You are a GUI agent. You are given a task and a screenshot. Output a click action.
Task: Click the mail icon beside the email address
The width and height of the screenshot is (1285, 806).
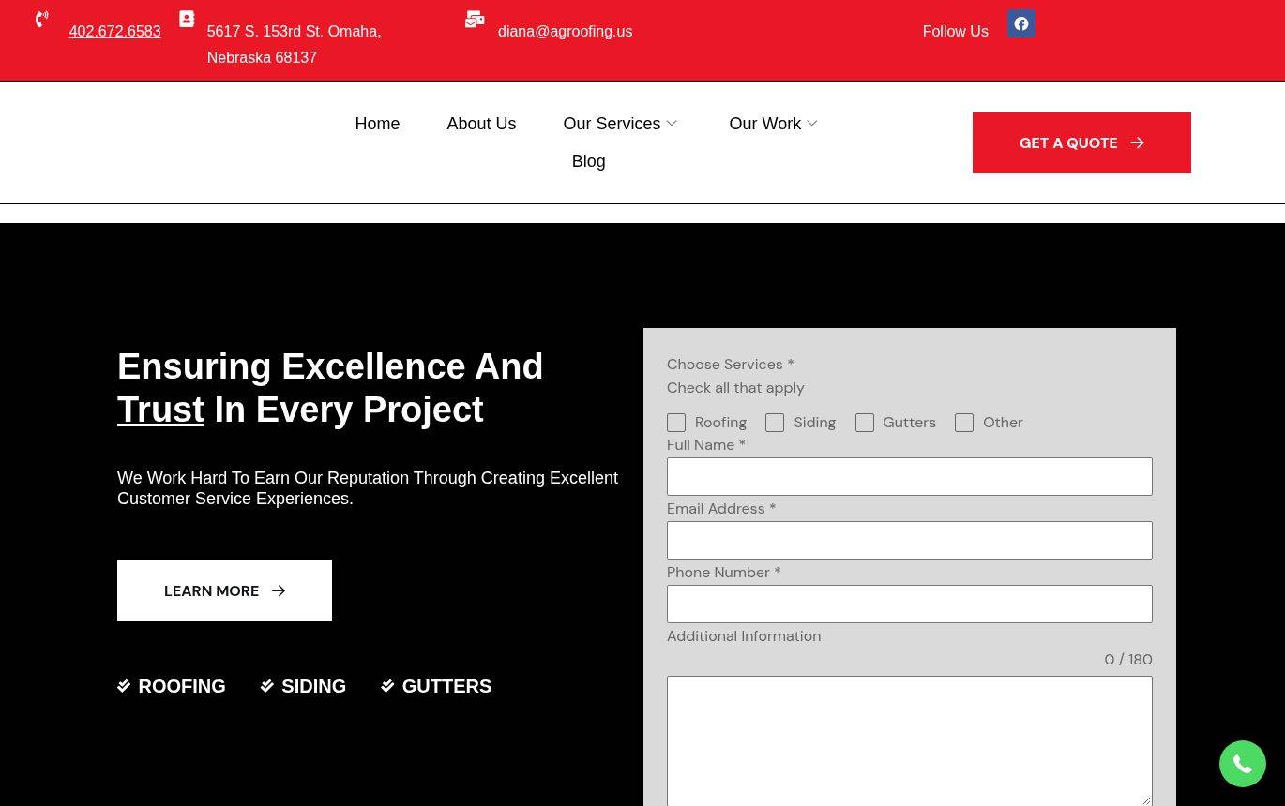(475, 19)
